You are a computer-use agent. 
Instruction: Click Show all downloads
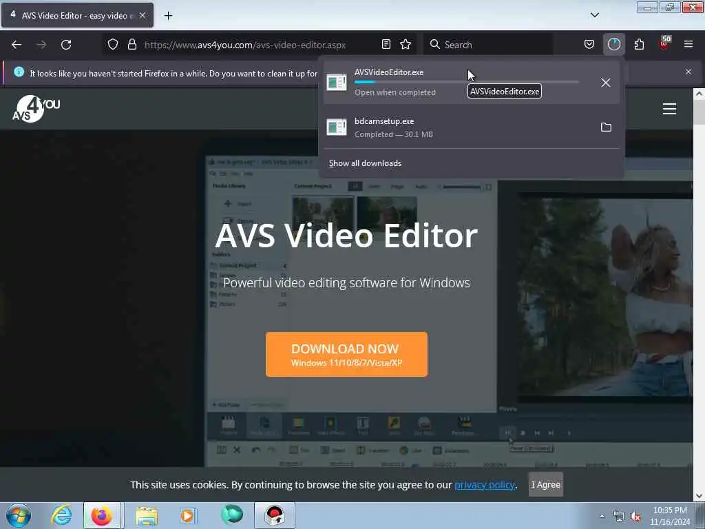coord(365,163)
